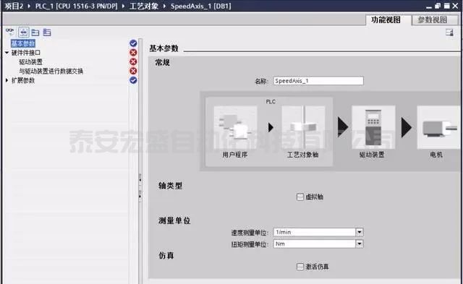
Task: Switch to the 参数视图 tab
Action: (x=432, y=20)
